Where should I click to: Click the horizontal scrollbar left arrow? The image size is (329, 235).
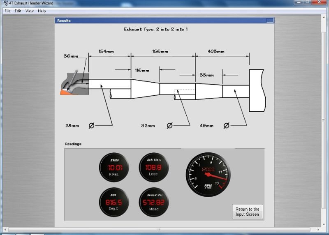tap(6, 229)
